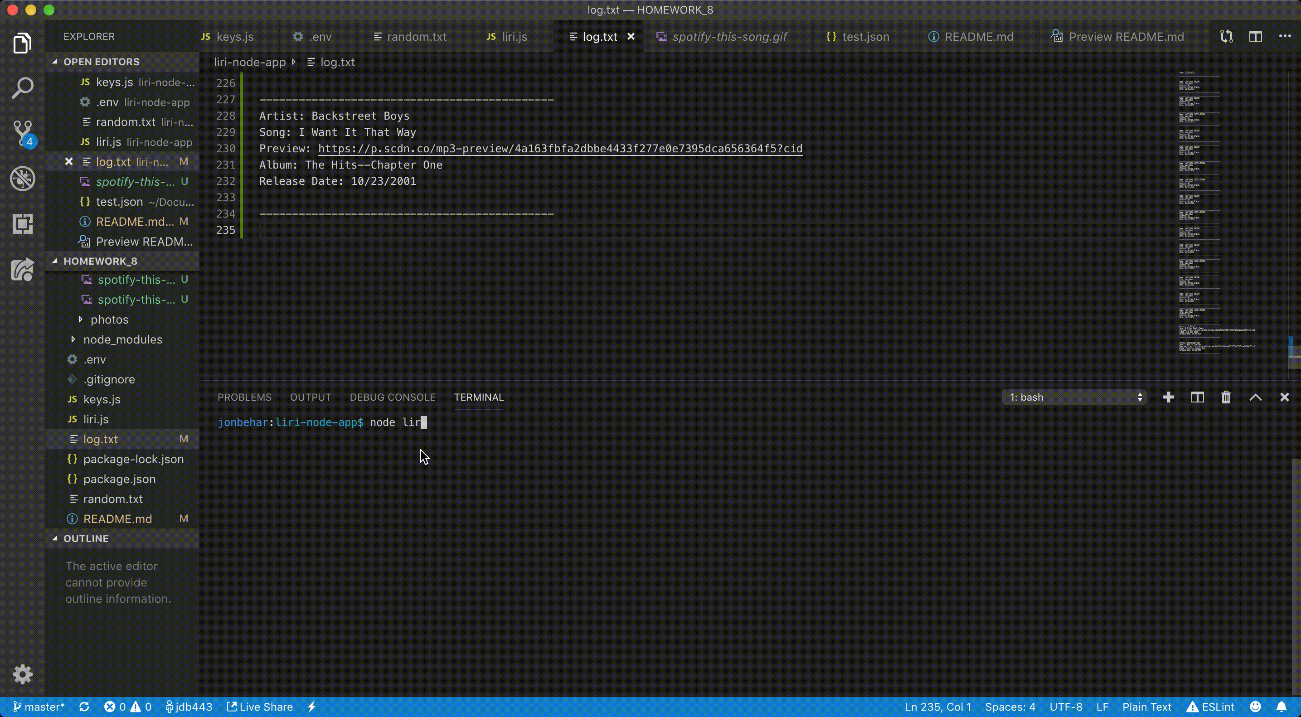Open the Debug view from the activity bar
The height and width of the screenshot is (717, 1301).
click(x=23, y=178)
